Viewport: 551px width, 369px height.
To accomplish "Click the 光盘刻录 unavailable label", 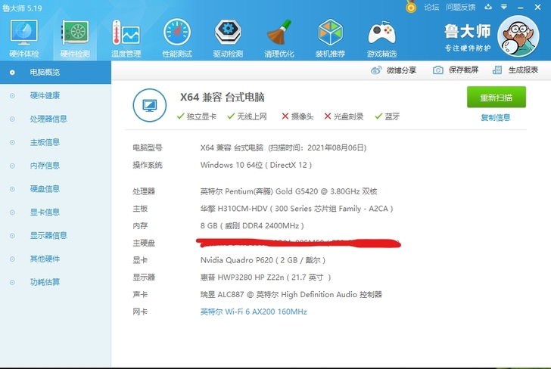I will pyautogui.click(x=344, y=116).
